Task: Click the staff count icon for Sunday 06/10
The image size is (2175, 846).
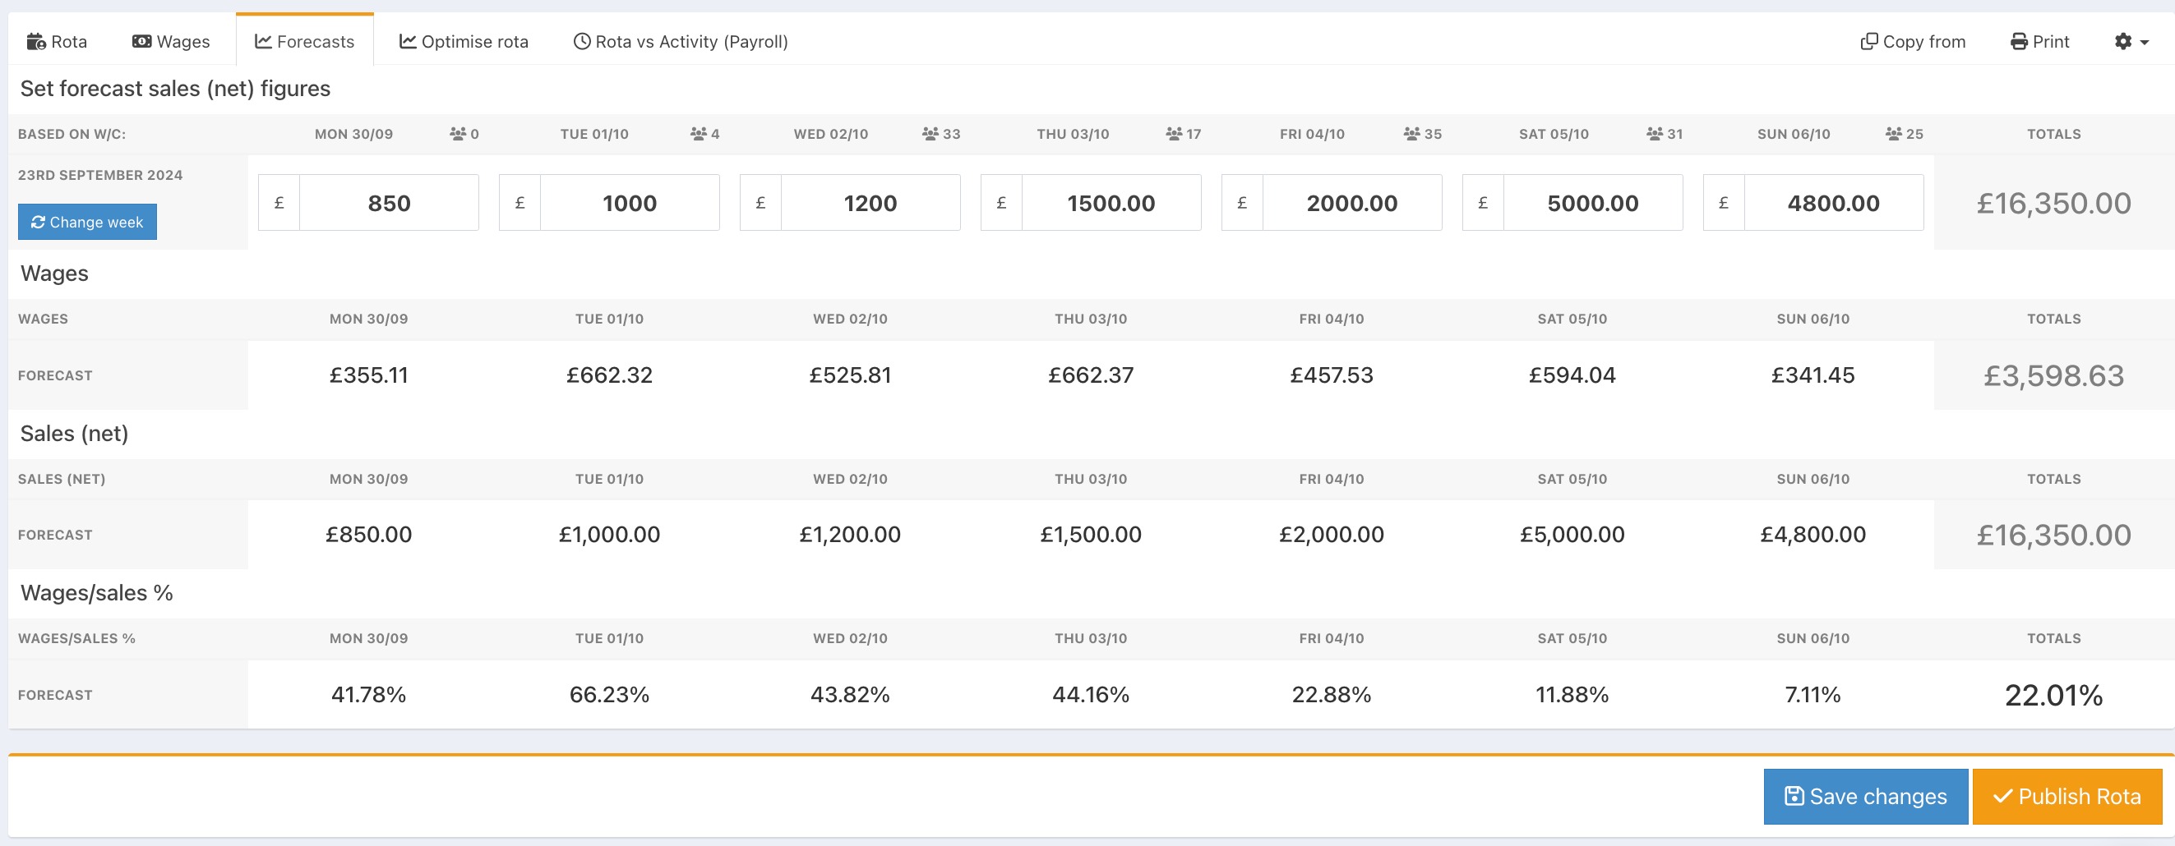Action: (x=1894, y=134)
